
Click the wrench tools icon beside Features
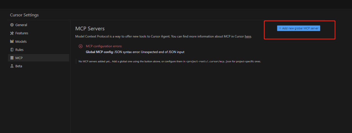[x=12, y=33]
